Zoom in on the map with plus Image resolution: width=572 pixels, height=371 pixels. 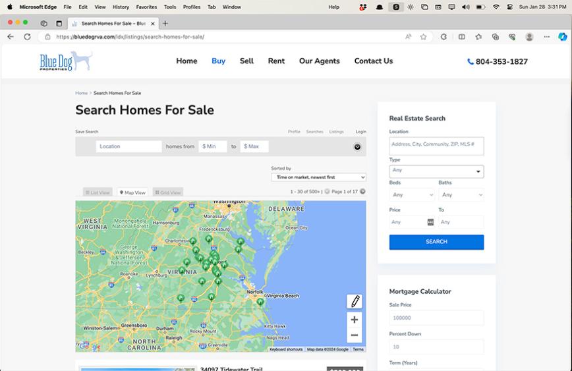click(x=355, y=320)
